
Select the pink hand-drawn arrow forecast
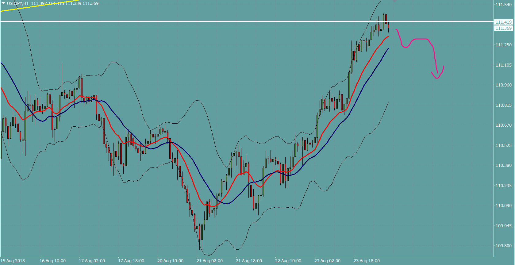pos(420,39)
